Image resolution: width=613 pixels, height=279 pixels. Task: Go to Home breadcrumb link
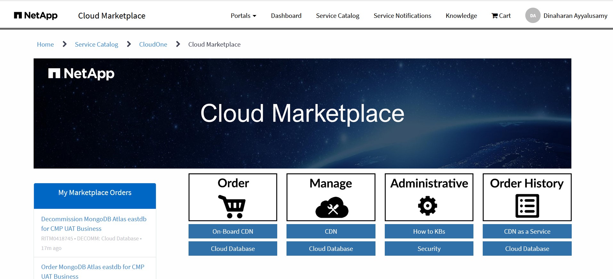pos(45,44)
